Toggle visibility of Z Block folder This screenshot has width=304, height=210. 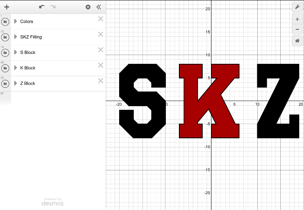tap(5, 84)
